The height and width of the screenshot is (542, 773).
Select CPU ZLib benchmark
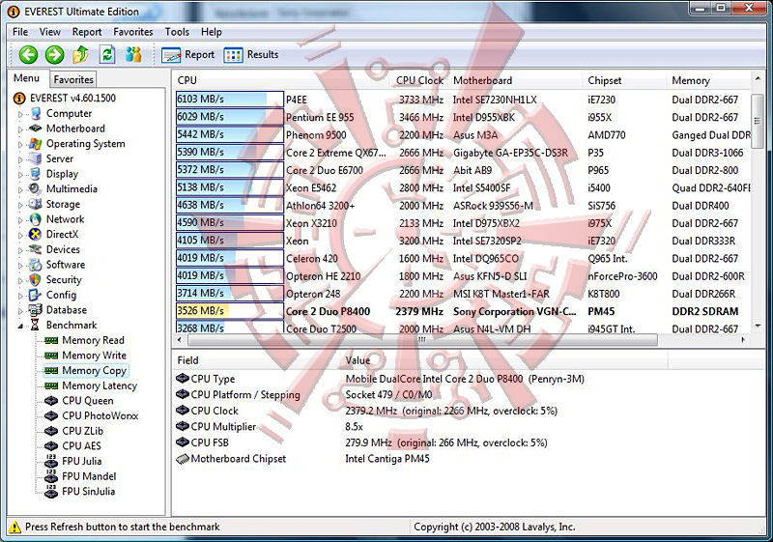(82, 431)
